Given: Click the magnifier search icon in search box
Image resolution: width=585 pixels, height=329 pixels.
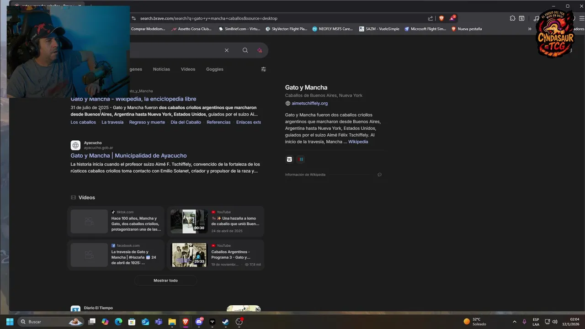Looking at the screenshot, I should pos(245,50).
